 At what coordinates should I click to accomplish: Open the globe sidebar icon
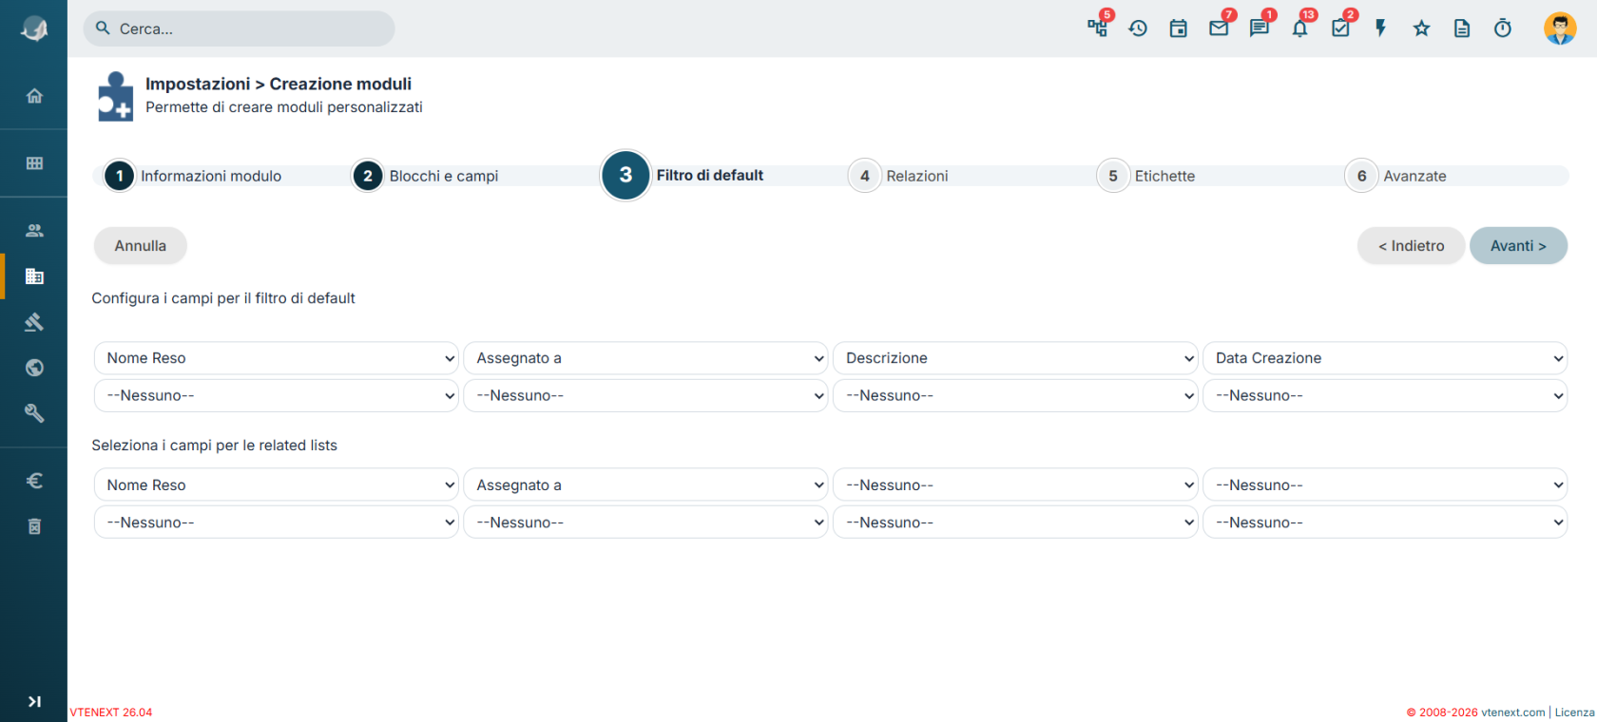tap(34, 368)
